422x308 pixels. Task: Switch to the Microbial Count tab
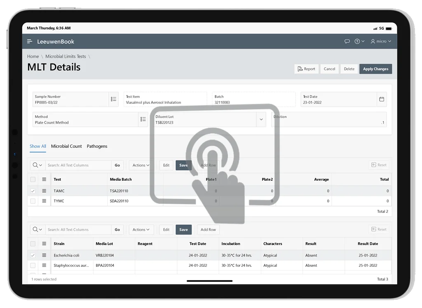(66, 146)
